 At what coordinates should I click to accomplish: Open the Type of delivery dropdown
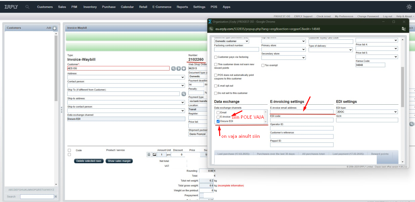331,50
